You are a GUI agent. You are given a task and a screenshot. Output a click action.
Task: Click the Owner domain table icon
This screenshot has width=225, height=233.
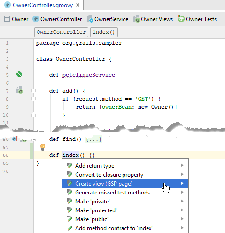click(7, 19)
